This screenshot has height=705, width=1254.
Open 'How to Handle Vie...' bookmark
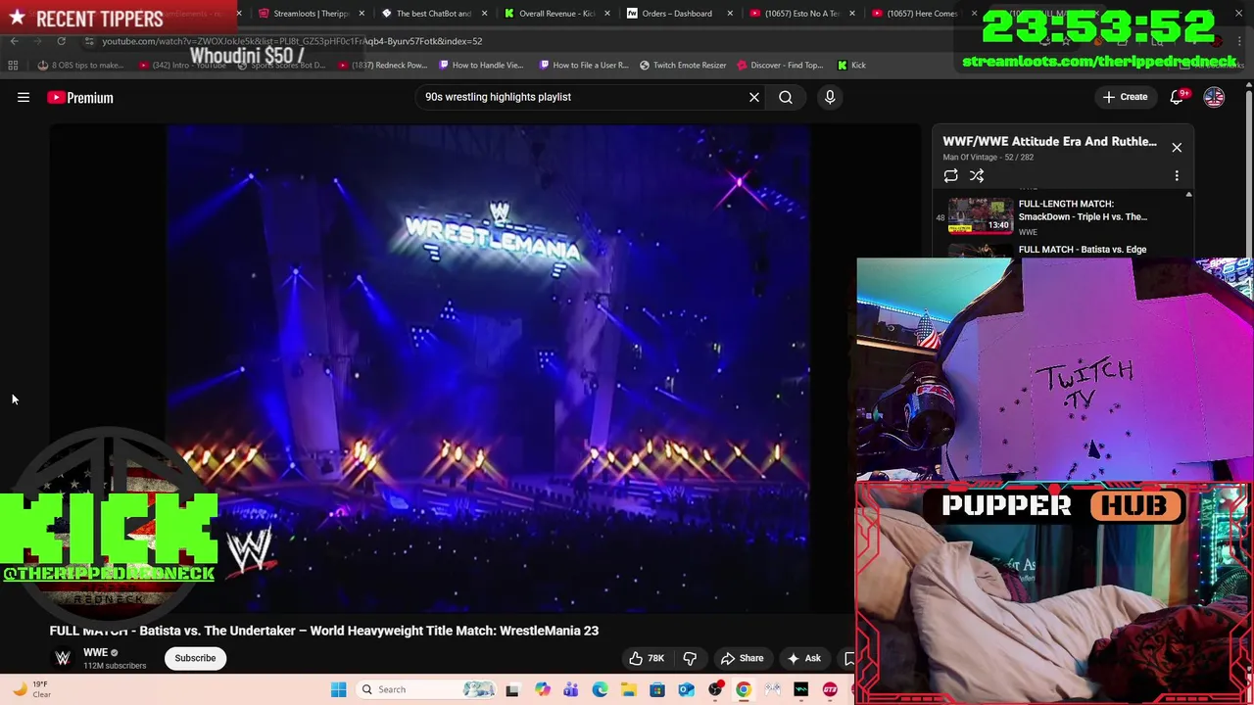481,65
